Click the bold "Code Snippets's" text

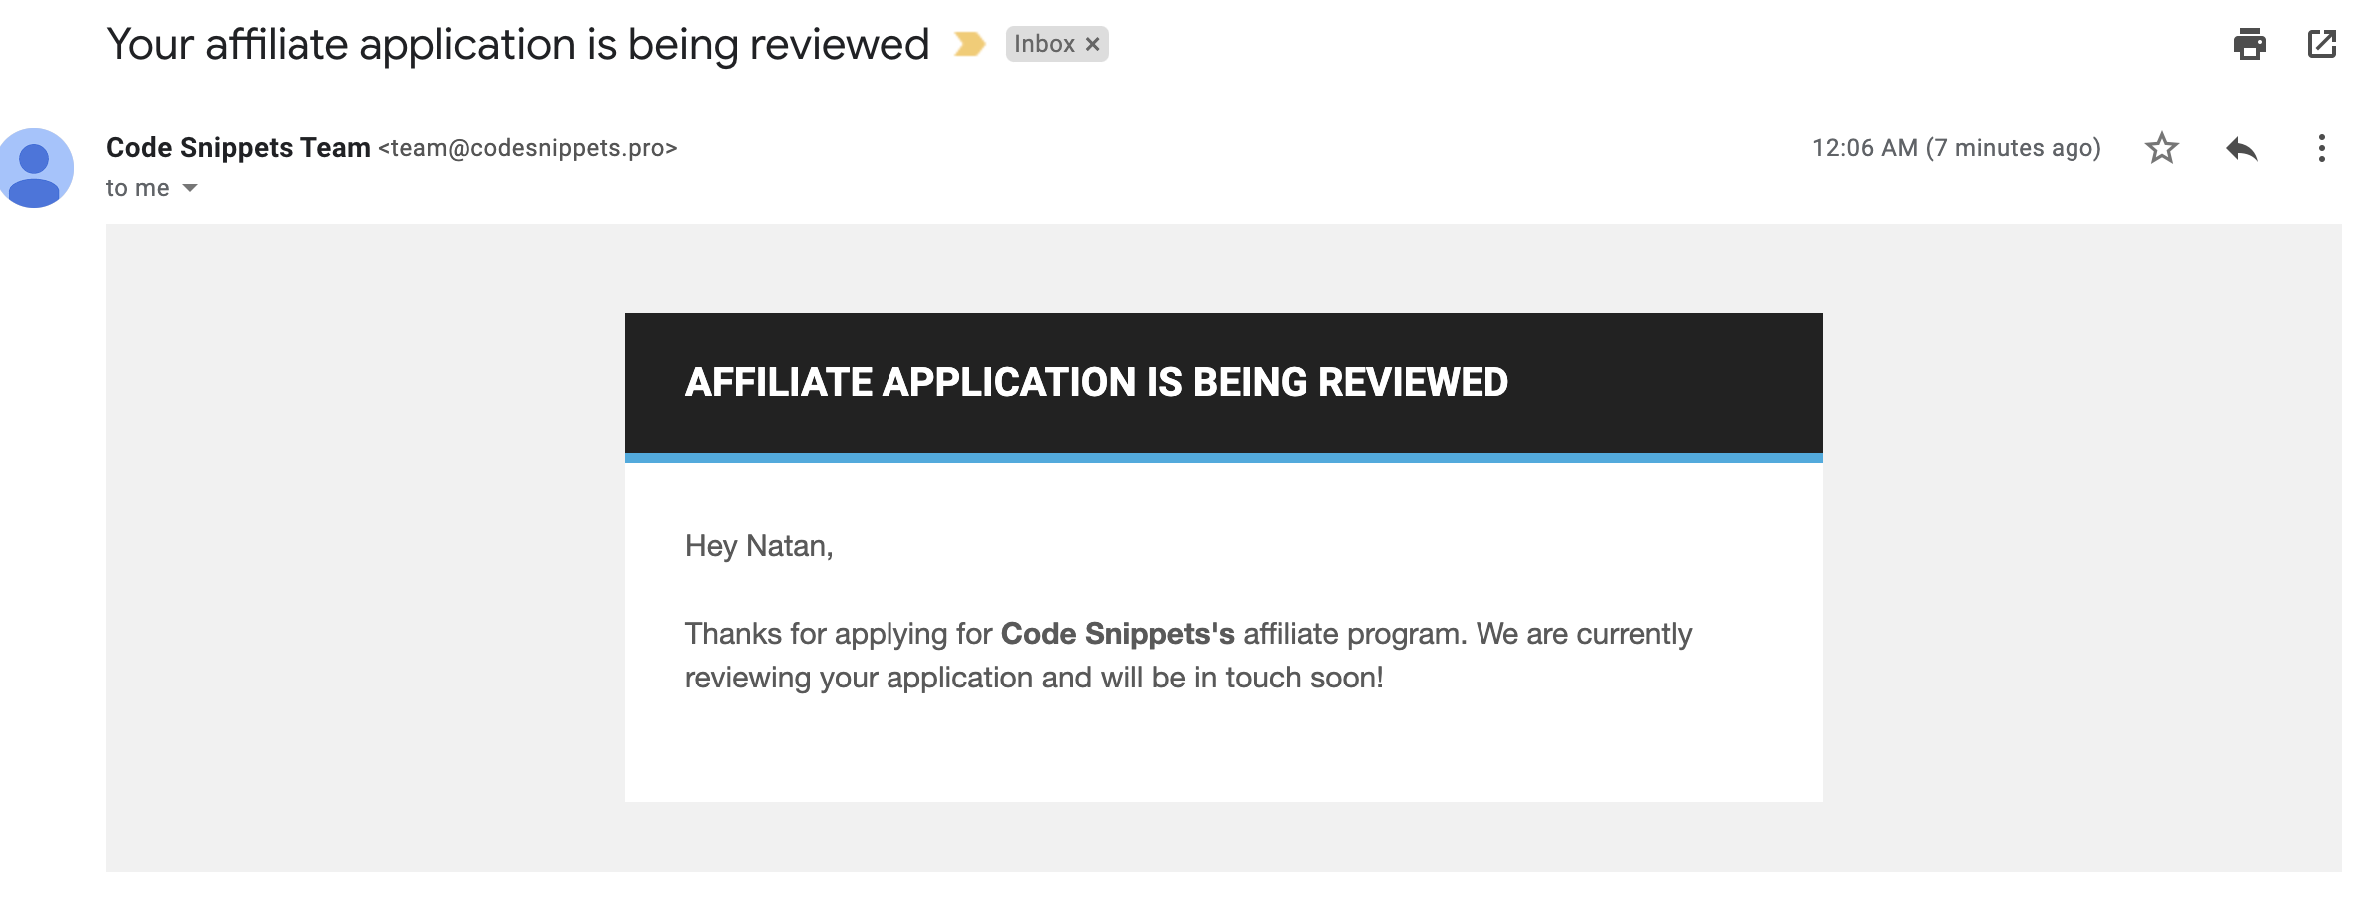tap(1117, 634)
